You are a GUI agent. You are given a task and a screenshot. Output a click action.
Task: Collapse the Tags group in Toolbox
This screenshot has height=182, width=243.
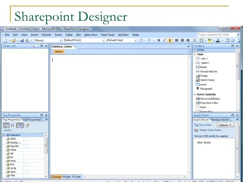[195, 54]
